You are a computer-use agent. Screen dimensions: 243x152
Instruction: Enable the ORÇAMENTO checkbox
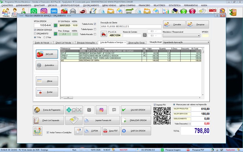(35, 33)
